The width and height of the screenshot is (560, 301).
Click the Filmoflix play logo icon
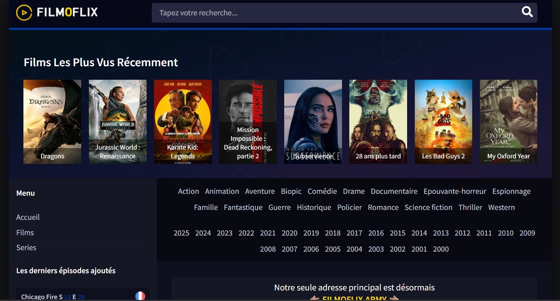coord(24,12)
